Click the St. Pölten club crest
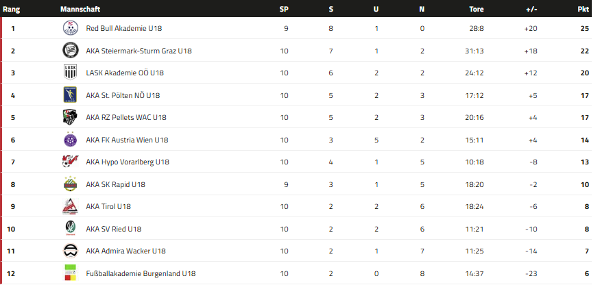600x285 pixels. [x=70, y=95]
